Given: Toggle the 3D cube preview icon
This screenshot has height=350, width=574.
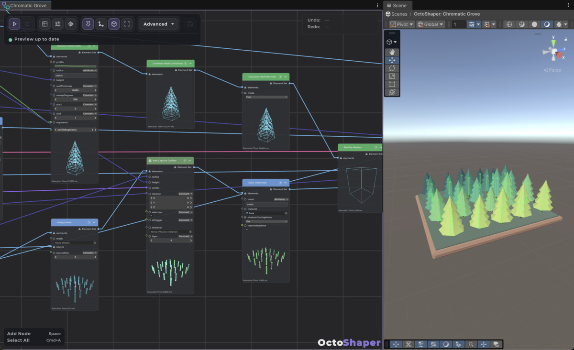Looking at the screenshot, I should click(x=114, y=24).
